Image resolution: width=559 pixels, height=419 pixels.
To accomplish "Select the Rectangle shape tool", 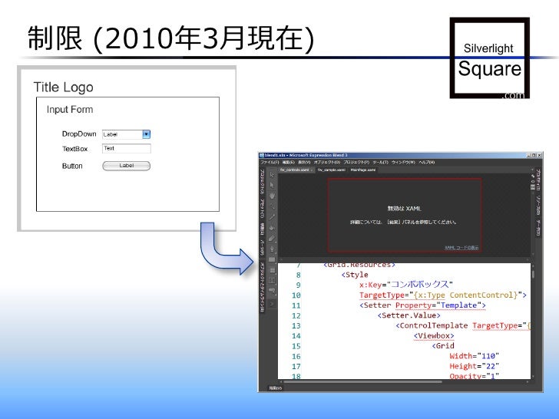I will click(272, 259).
